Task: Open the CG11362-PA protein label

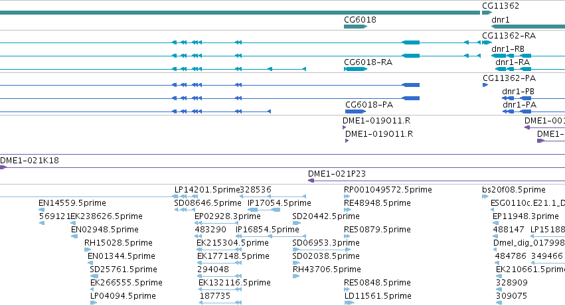Action: [509, 78]
